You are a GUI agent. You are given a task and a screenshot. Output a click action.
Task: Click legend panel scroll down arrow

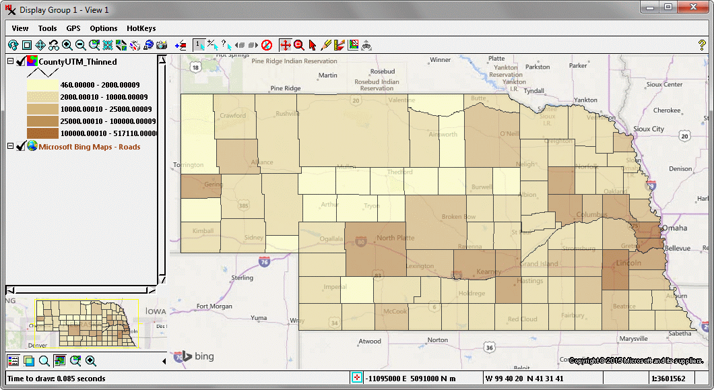coord(162,280)
